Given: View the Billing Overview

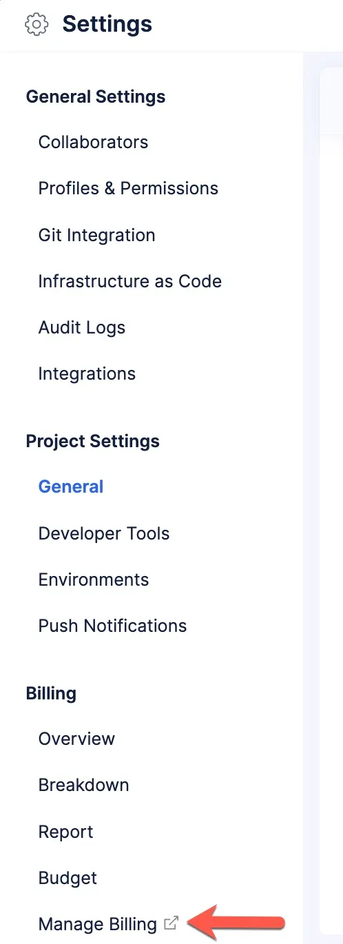Looking at the screenshot, I should (x=76, y=739).
